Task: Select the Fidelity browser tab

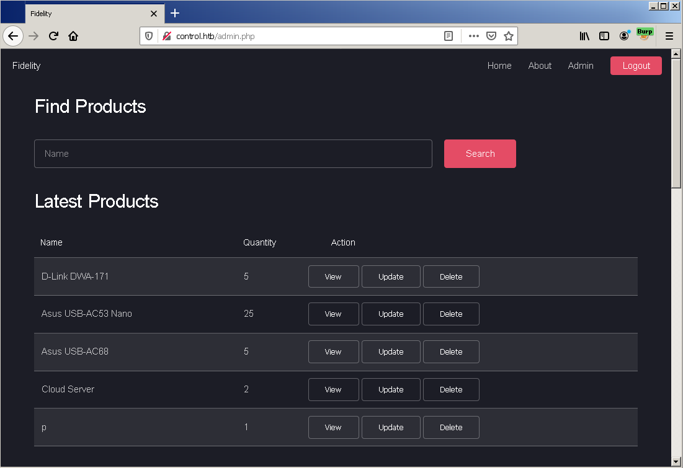Action: pos(94,14)
